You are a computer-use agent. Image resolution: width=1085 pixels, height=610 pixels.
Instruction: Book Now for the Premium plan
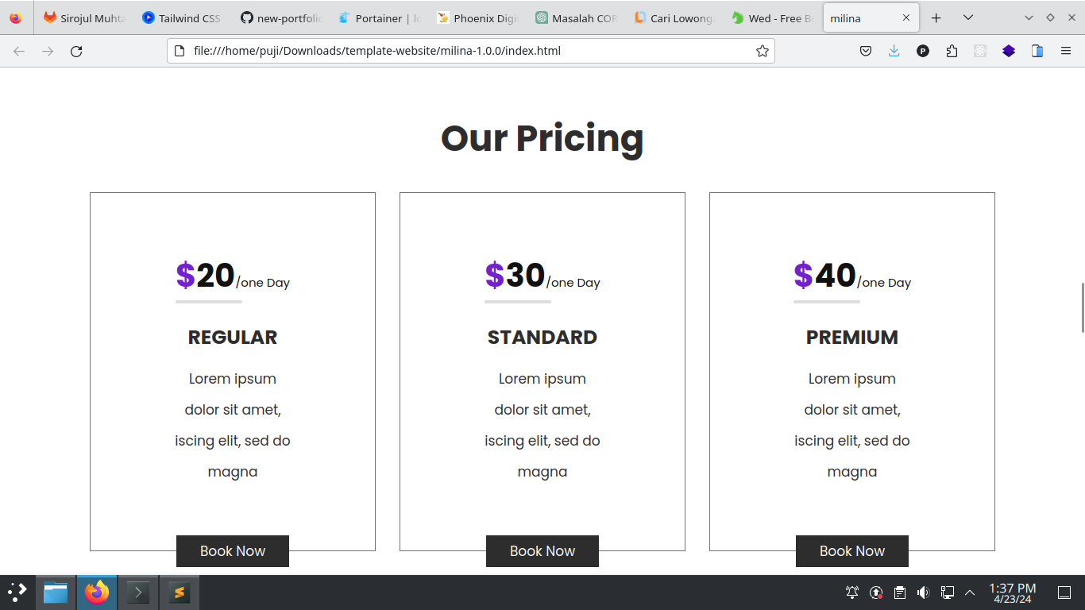[x=852, y=551]
